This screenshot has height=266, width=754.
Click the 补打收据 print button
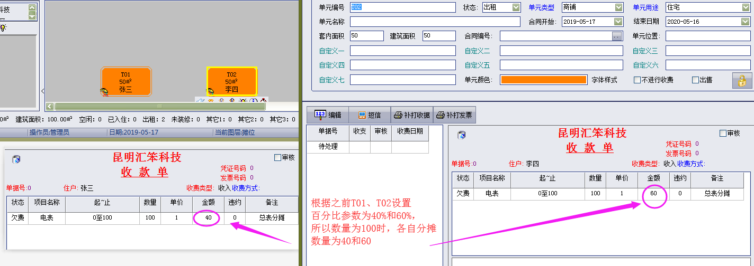[412, 115]
